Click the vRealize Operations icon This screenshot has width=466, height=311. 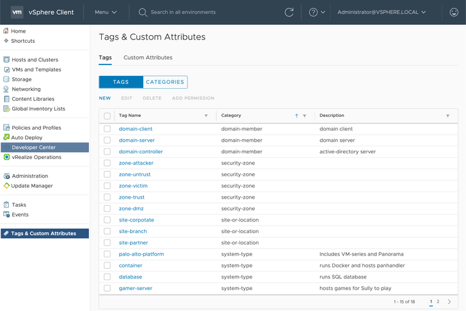point(6,157)
